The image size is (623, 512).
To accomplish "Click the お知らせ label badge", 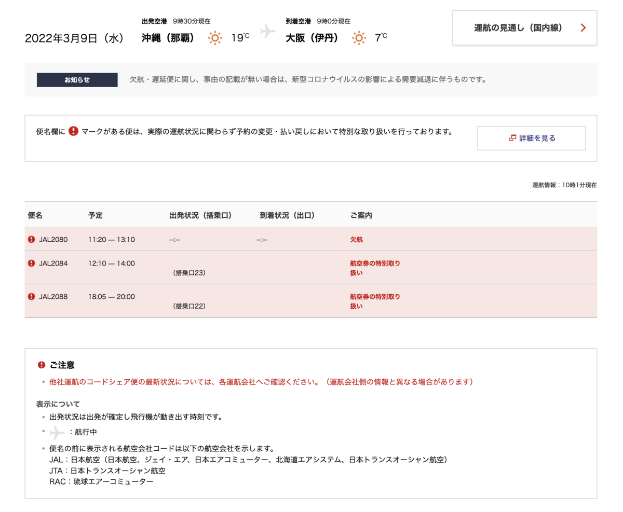I will [77, 80].
